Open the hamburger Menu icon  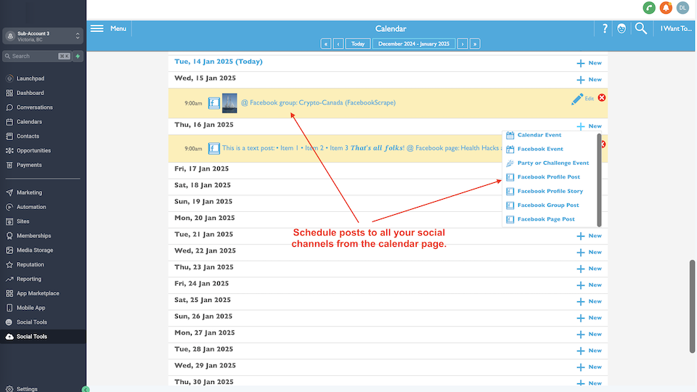[x=97, y=29]
